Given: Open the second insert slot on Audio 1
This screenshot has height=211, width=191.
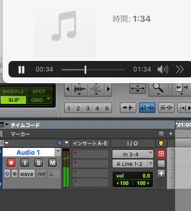Looking at the screenshot, I should 90,163.
